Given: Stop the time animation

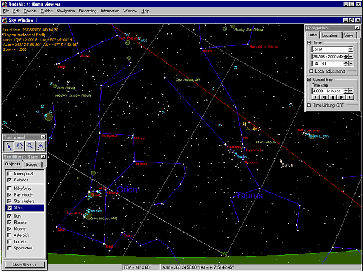Looking at the screenshot, I should coord(333,97).
